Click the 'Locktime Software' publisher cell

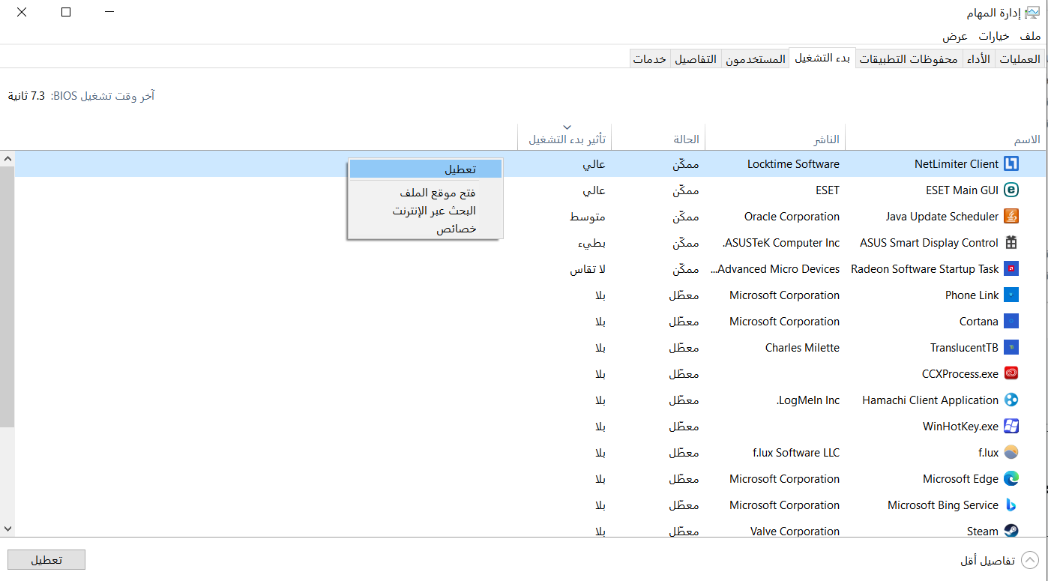[x=793, y=164]
